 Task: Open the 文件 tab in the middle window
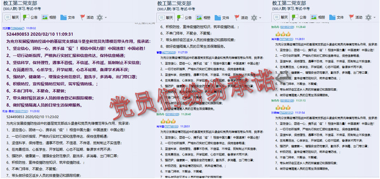tap(222, 18)
